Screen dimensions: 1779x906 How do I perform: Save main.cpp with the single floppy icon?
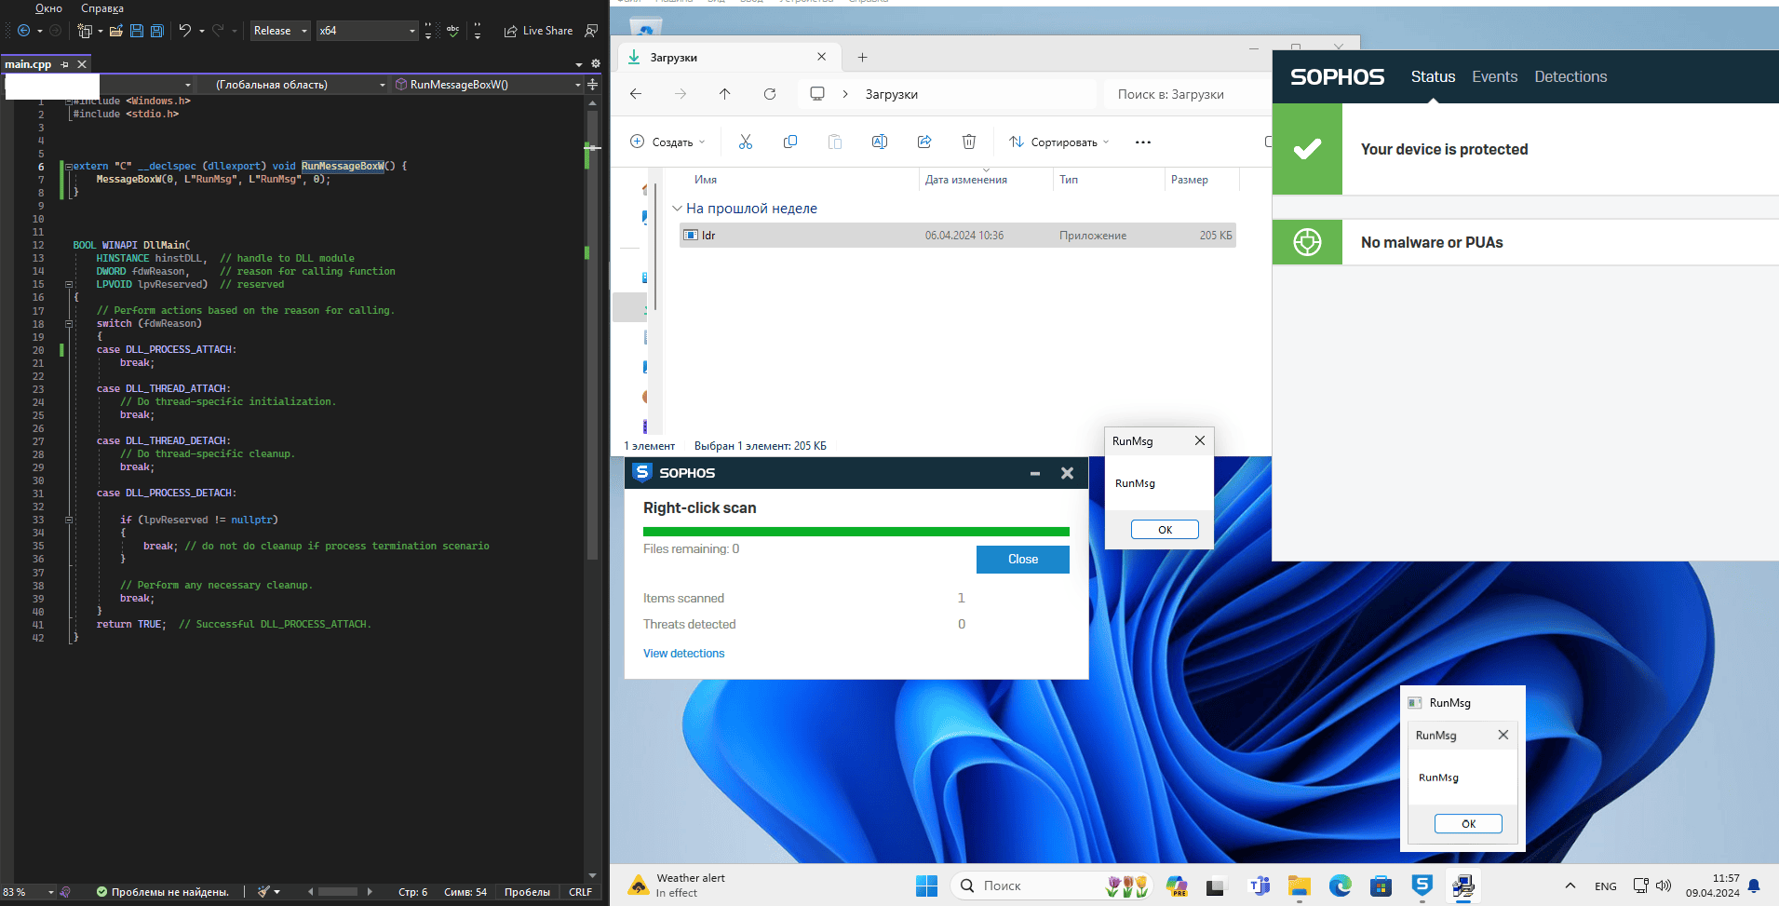(x=137, y=31)
